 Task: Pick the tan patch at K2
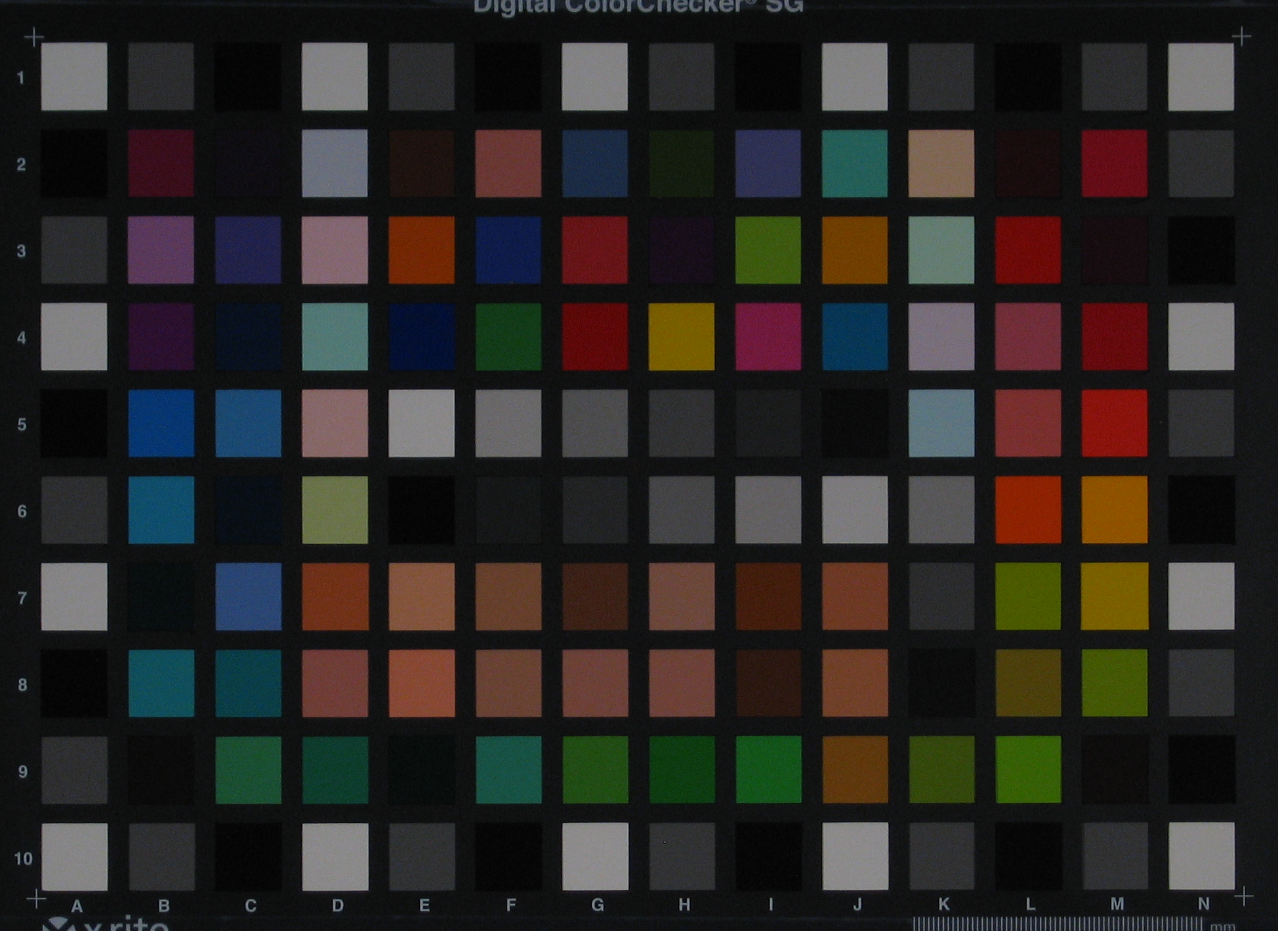941,163
